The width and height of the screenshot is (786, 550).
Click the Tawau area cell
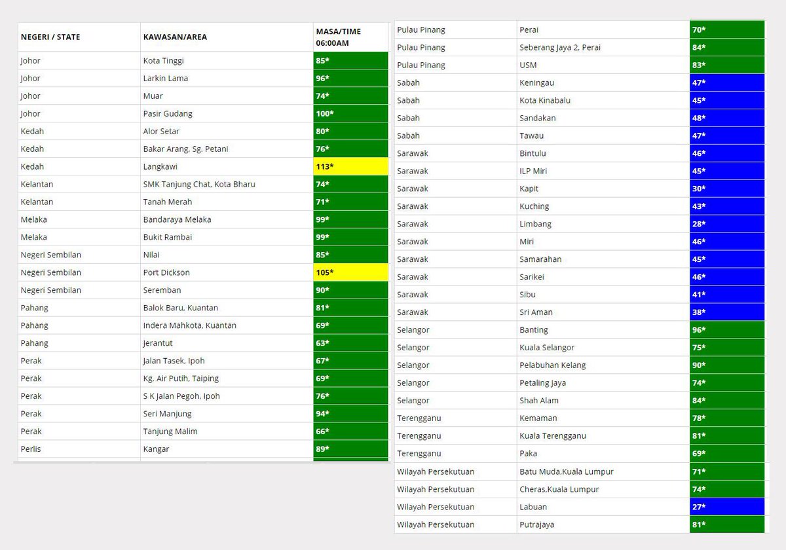603,136
